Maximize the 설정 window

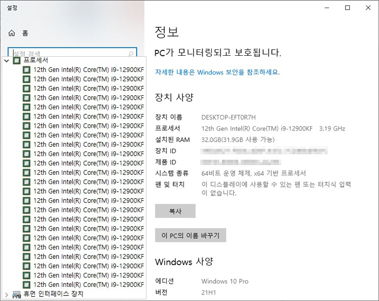tap(348, 8)
